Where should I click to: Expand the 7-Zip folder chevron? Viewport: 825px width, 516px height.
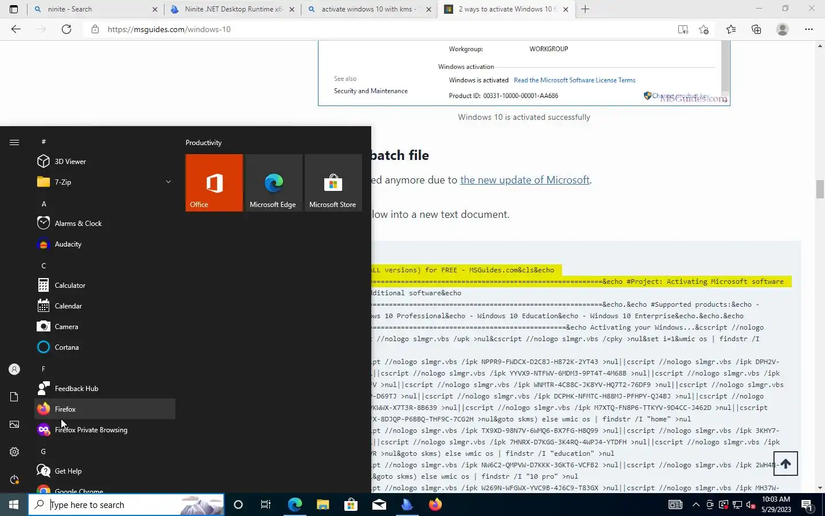tap(168, 182)
